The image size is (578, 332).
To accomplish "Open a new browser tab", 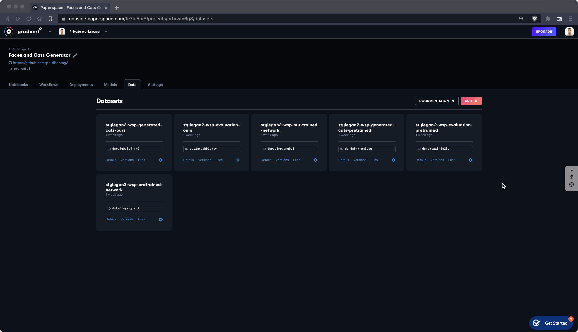I will (x=117, y=8).
